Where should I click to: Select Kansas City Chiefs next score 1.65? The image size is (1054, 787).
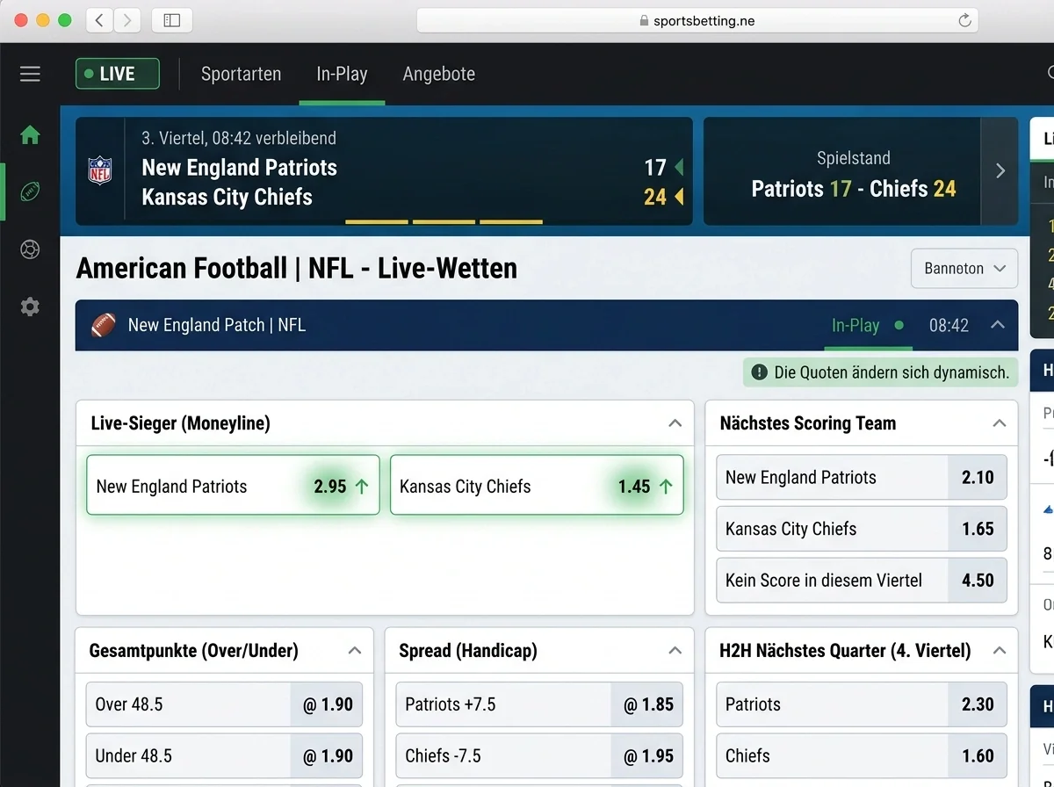(x=862, y=529)
